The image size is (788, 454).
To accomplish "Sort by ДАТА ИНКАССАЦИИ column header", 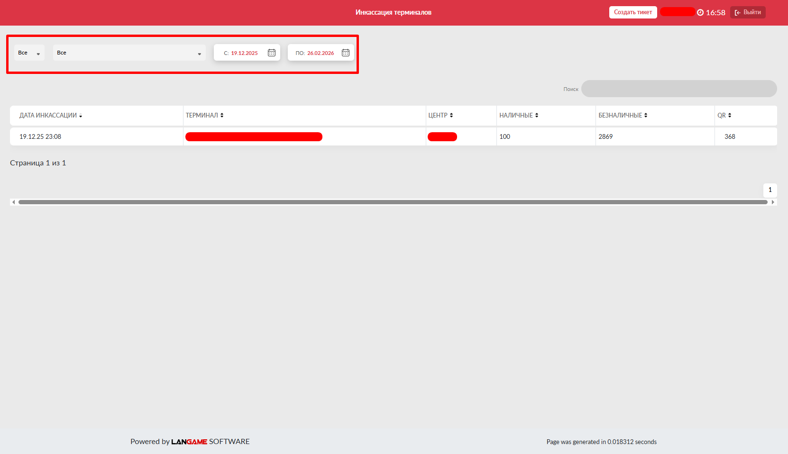I will click(48, 115).
